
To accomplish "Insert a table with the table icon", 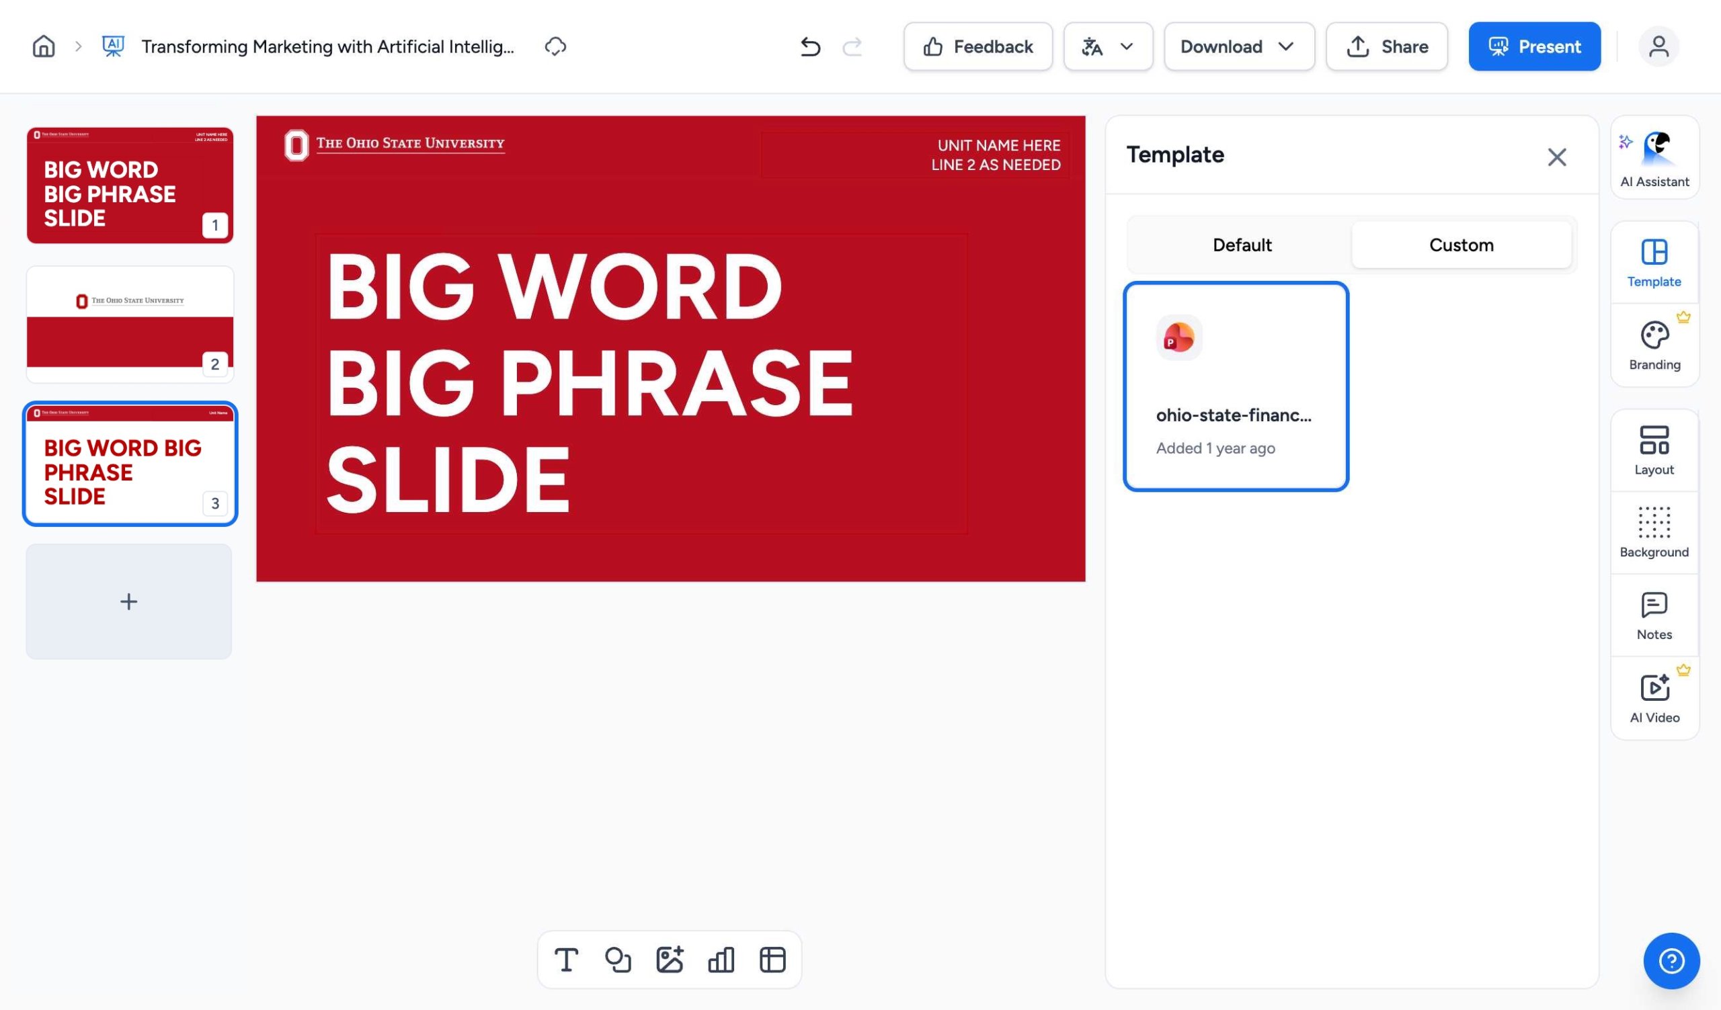I will [772, 959].
